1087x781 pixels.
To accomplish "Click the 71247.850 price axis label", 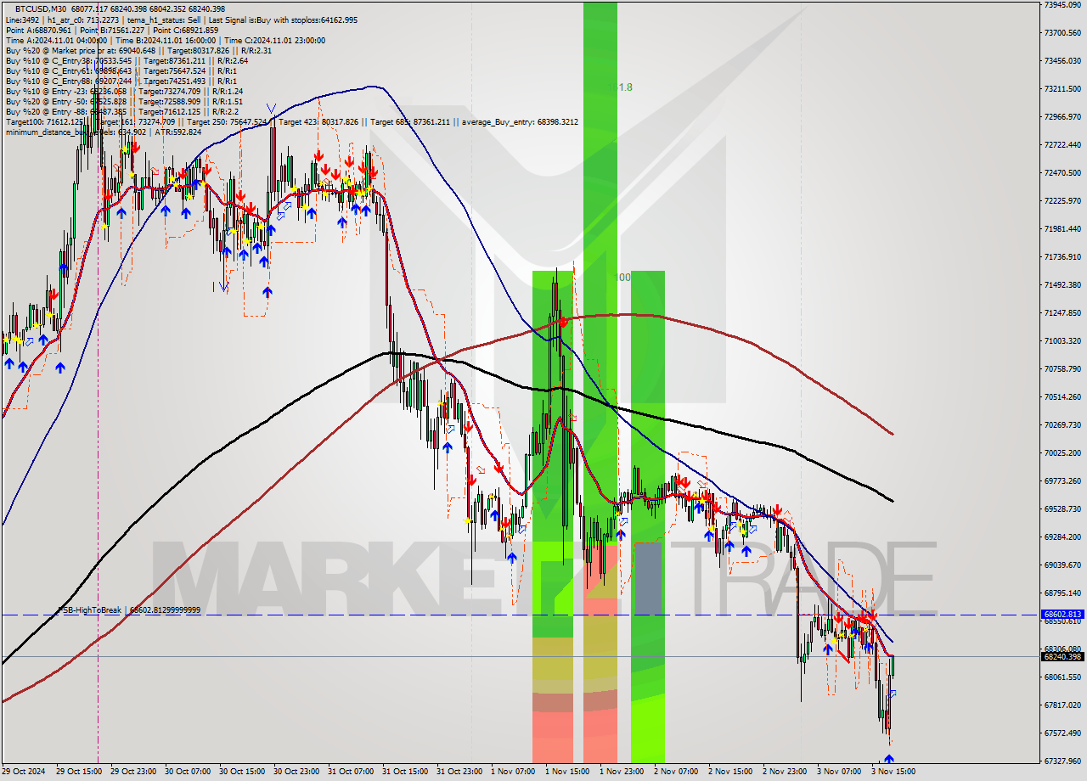I will click(x=1064, y=312).
